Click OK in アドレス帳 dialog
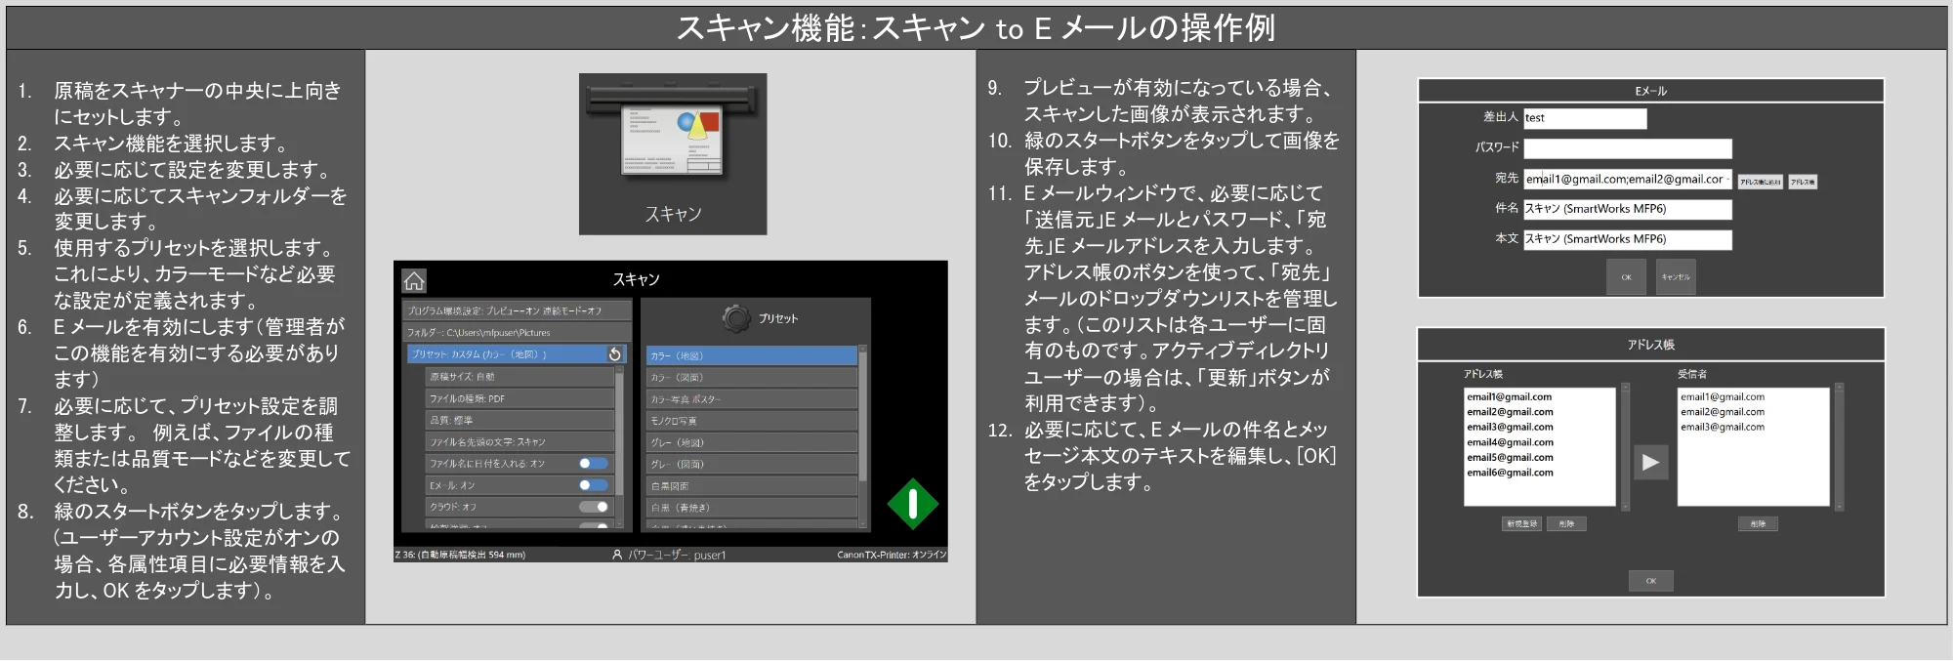 (1650, 581)
